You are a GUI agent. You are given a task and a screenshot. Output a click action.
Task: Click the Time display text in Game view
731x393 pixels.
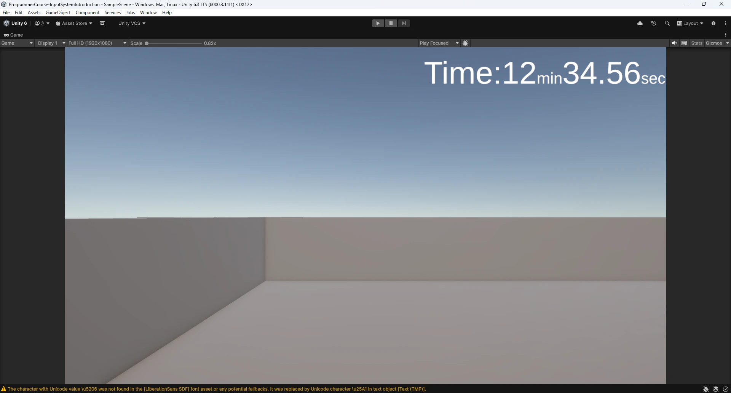tap(545, 73)
